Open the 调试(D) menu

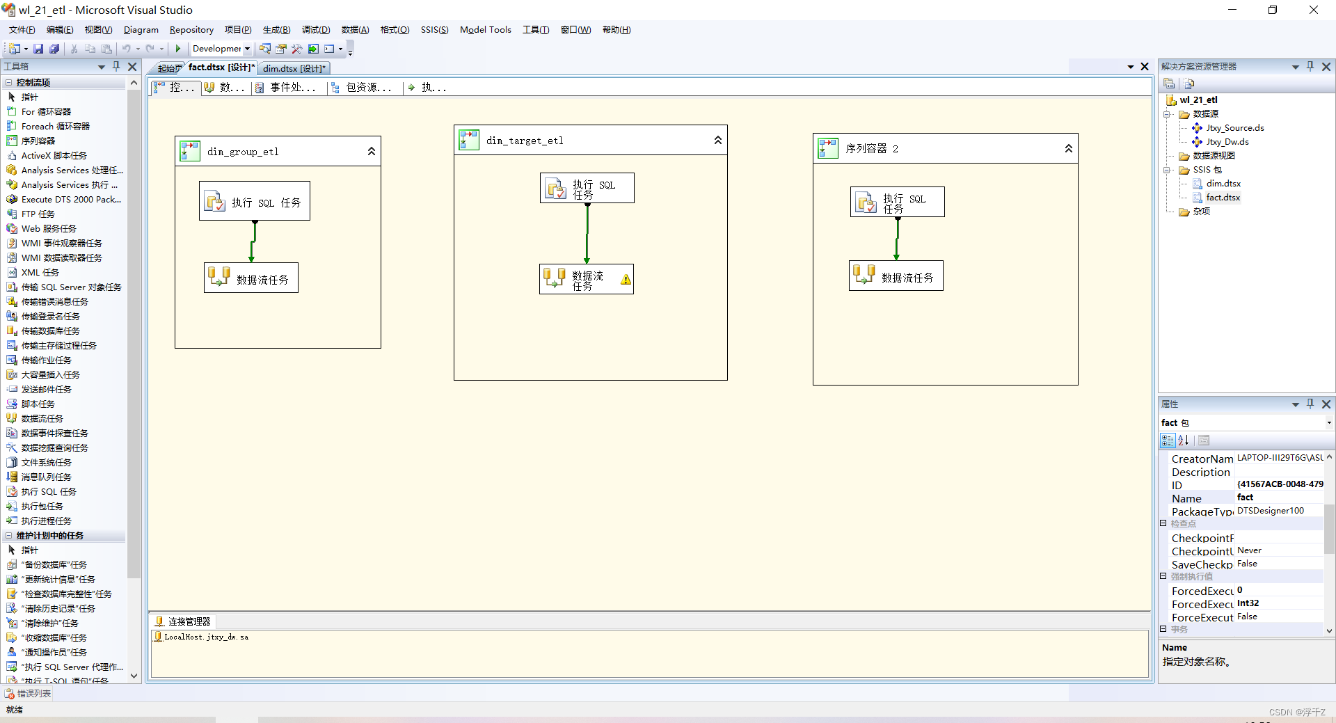(316, 30)
